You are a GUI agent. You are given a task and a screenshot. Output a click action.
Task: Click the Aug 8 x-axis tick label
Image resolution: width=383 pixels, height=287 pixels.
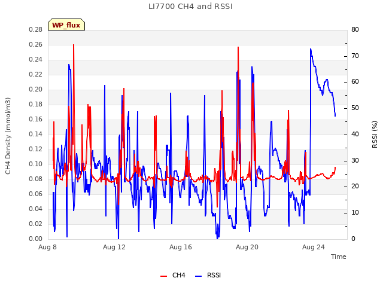coord(47,247)
